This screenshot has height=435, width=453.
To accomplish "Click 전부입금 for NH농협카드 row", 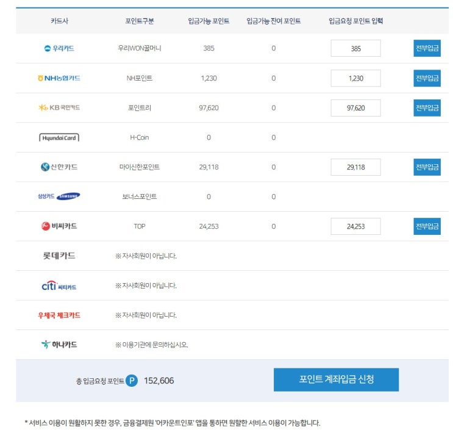I will click(x=427, y=78).
